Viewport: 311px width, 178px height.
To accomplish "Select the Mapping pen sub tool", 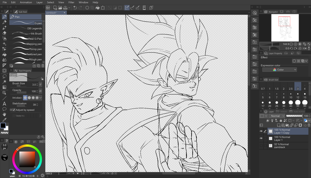I will pyautogui.click(x=26, y=44).
